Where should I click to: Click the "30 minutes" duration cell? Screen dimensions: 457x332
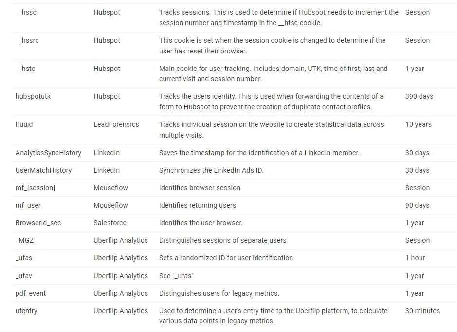pyautogui.click(x=422, y=311)
